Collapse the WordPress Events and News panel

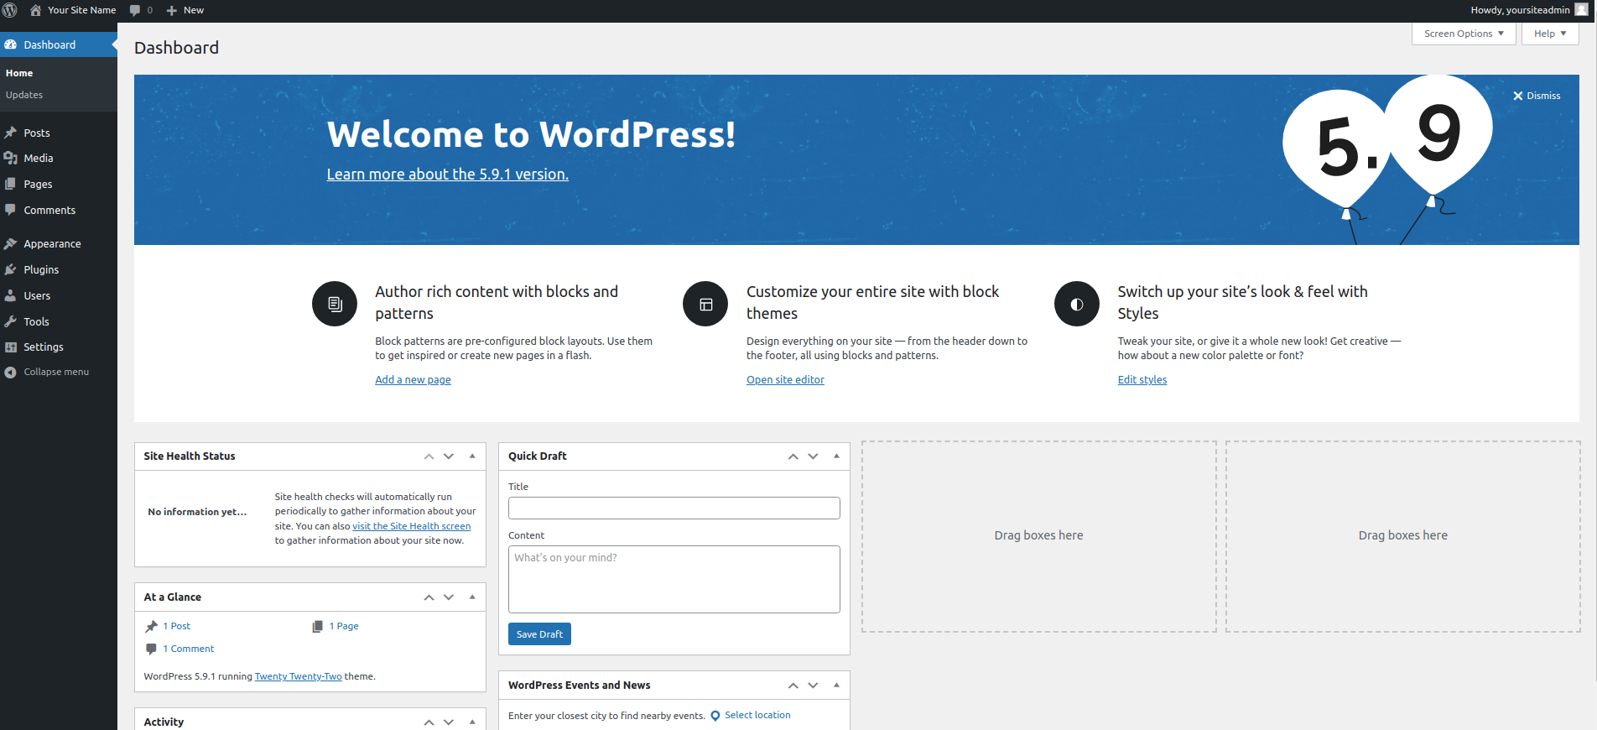[836, 686]
